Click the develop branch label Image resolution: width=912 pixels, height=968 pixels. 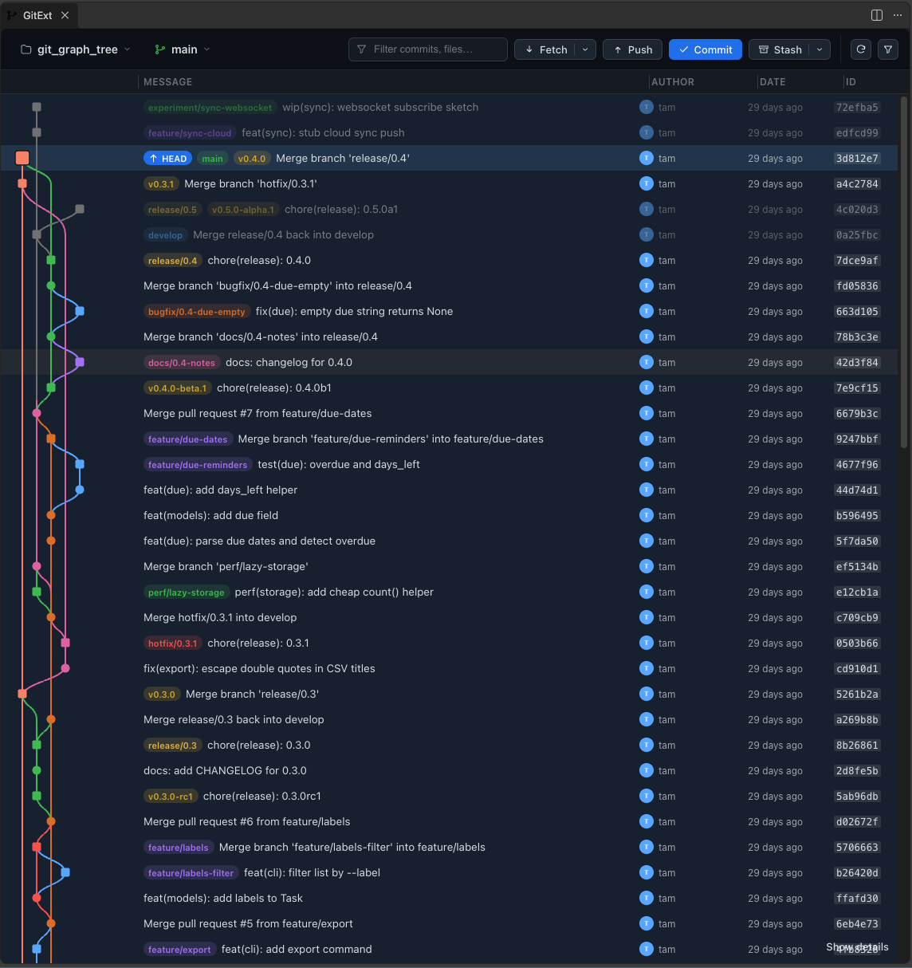pos(165,235)
